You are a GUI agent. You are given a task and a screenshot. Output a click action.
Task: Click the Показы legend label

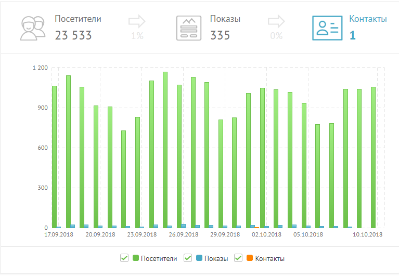[216, 258]
